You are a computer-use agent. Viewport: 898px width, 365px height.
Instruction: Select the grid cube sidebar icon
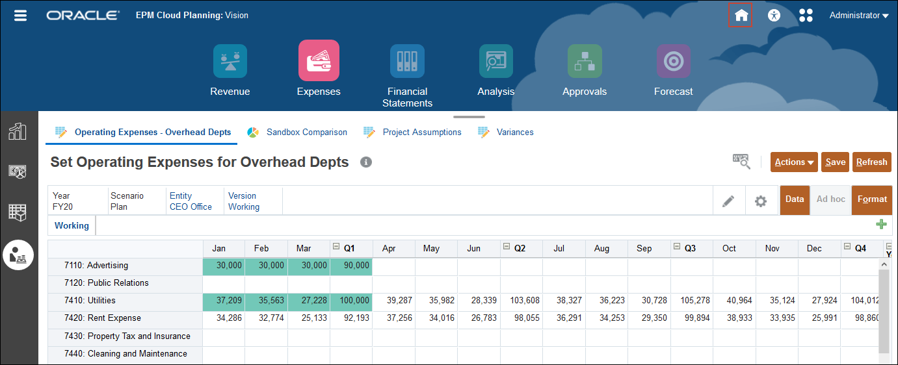tap(18, 212)
